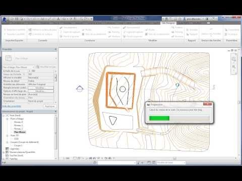This screenshot has height=181, width=242.
Task: Click the Save icon in quick access toolbar
Action: (x=17, y=19)
